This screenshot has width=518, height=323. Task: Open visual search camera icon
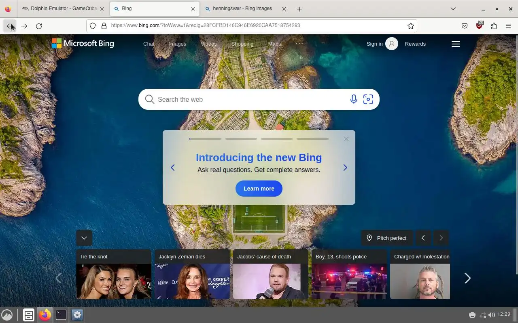(368, 99)
